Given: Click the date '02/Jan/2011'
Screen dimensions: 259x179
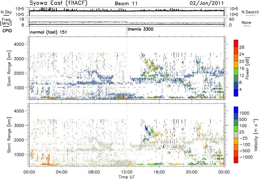Looking at the screenshot, I should [207, 3].
